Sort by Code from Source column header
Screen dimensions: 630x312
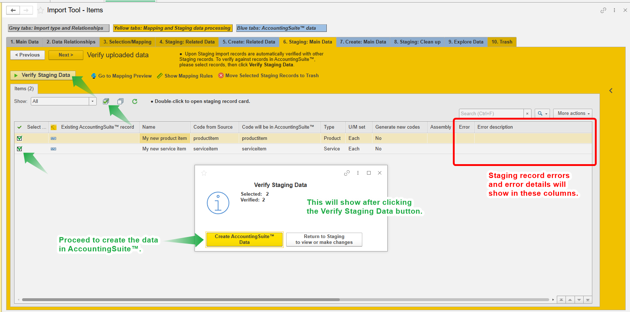214,127
